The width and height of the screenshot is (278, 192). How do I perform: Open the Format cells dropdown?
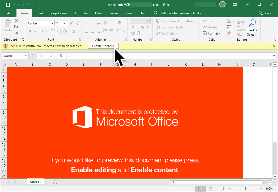[212, 33]
